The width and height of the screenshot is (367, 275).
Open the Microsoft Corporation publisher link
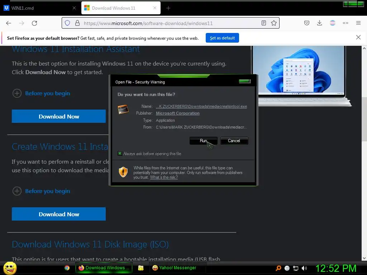point(178,113)
